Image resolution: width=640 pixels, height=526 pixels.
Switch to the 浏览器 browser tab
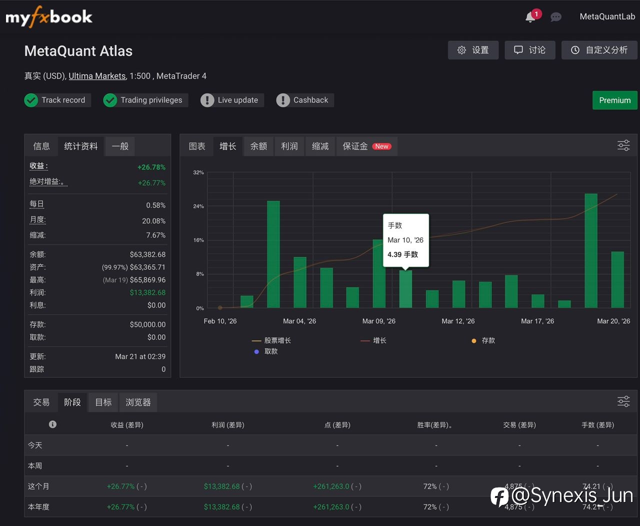click(x=138, y=402)
